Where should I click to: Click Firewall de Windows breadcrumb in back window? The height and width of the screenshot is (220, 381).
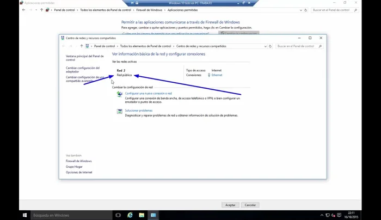tap(149, 10)
